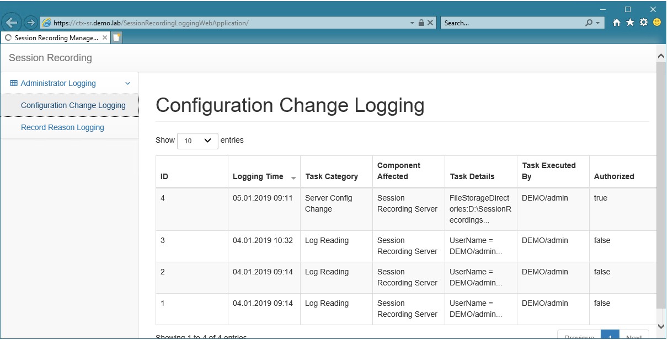Send feedback using the smiley icon
668x340 pixels.
pos(656,23)
